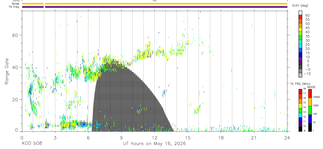Click the "1000" label on the NOISE legend
The height and width of the screenshot is (149, 323).
point(315,105)
